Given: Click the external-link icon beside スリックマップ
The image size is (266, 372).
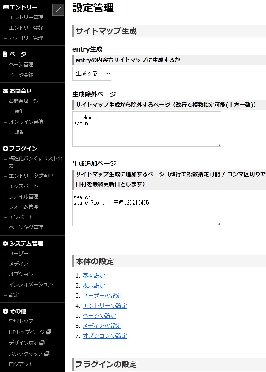Looking at the screenshot, I should pyautogui.click(x=46, y=353).
